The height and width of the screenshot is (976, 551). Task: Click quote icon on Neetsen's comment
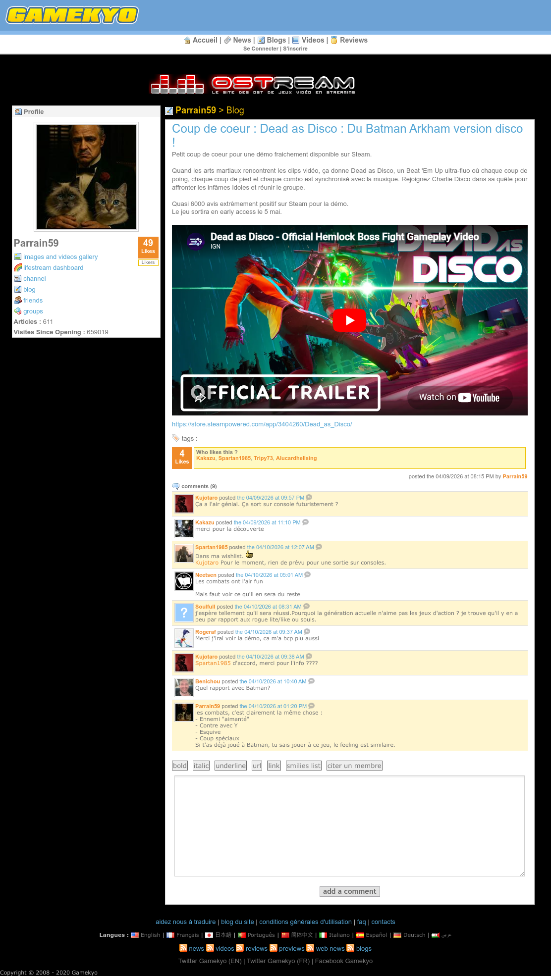(x=308, y=574)
